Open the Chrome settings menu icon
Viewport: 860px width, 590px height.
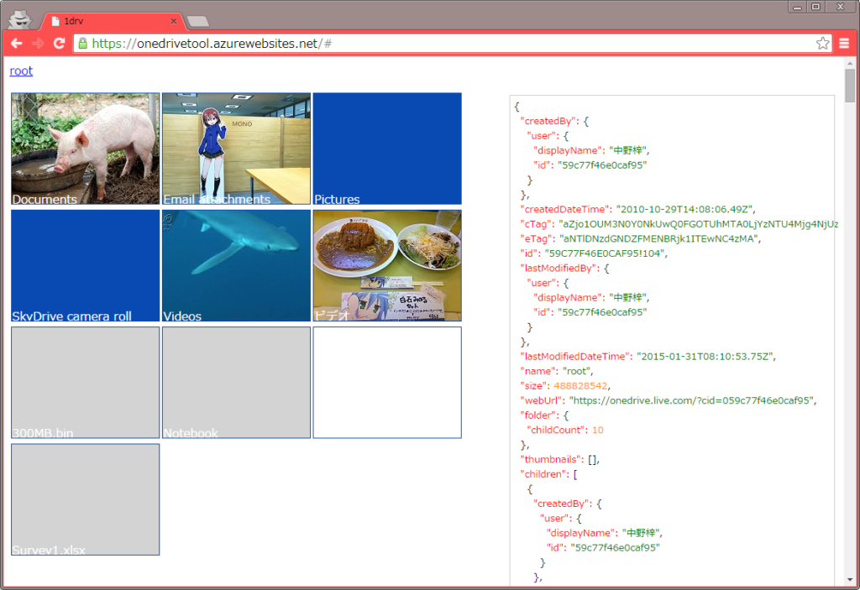tap(844, 43)
